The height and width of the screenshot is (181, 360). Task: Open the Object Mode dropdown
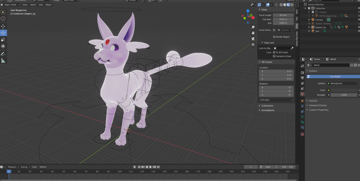(x=10, y=5)
